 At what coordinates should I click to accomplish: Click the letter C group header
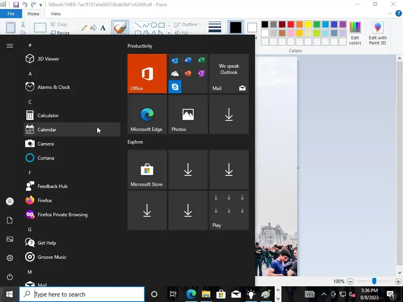pos(30,102)
